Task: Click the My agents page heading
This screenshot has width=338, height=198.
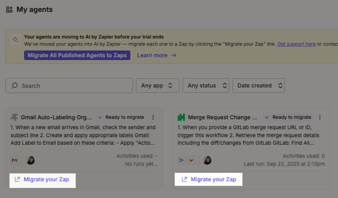Action: pyautogui.click(x=35, y=10)
